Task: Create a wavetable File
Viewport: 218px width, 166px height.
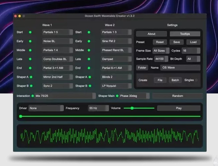Action: click(x=160, y=80)
